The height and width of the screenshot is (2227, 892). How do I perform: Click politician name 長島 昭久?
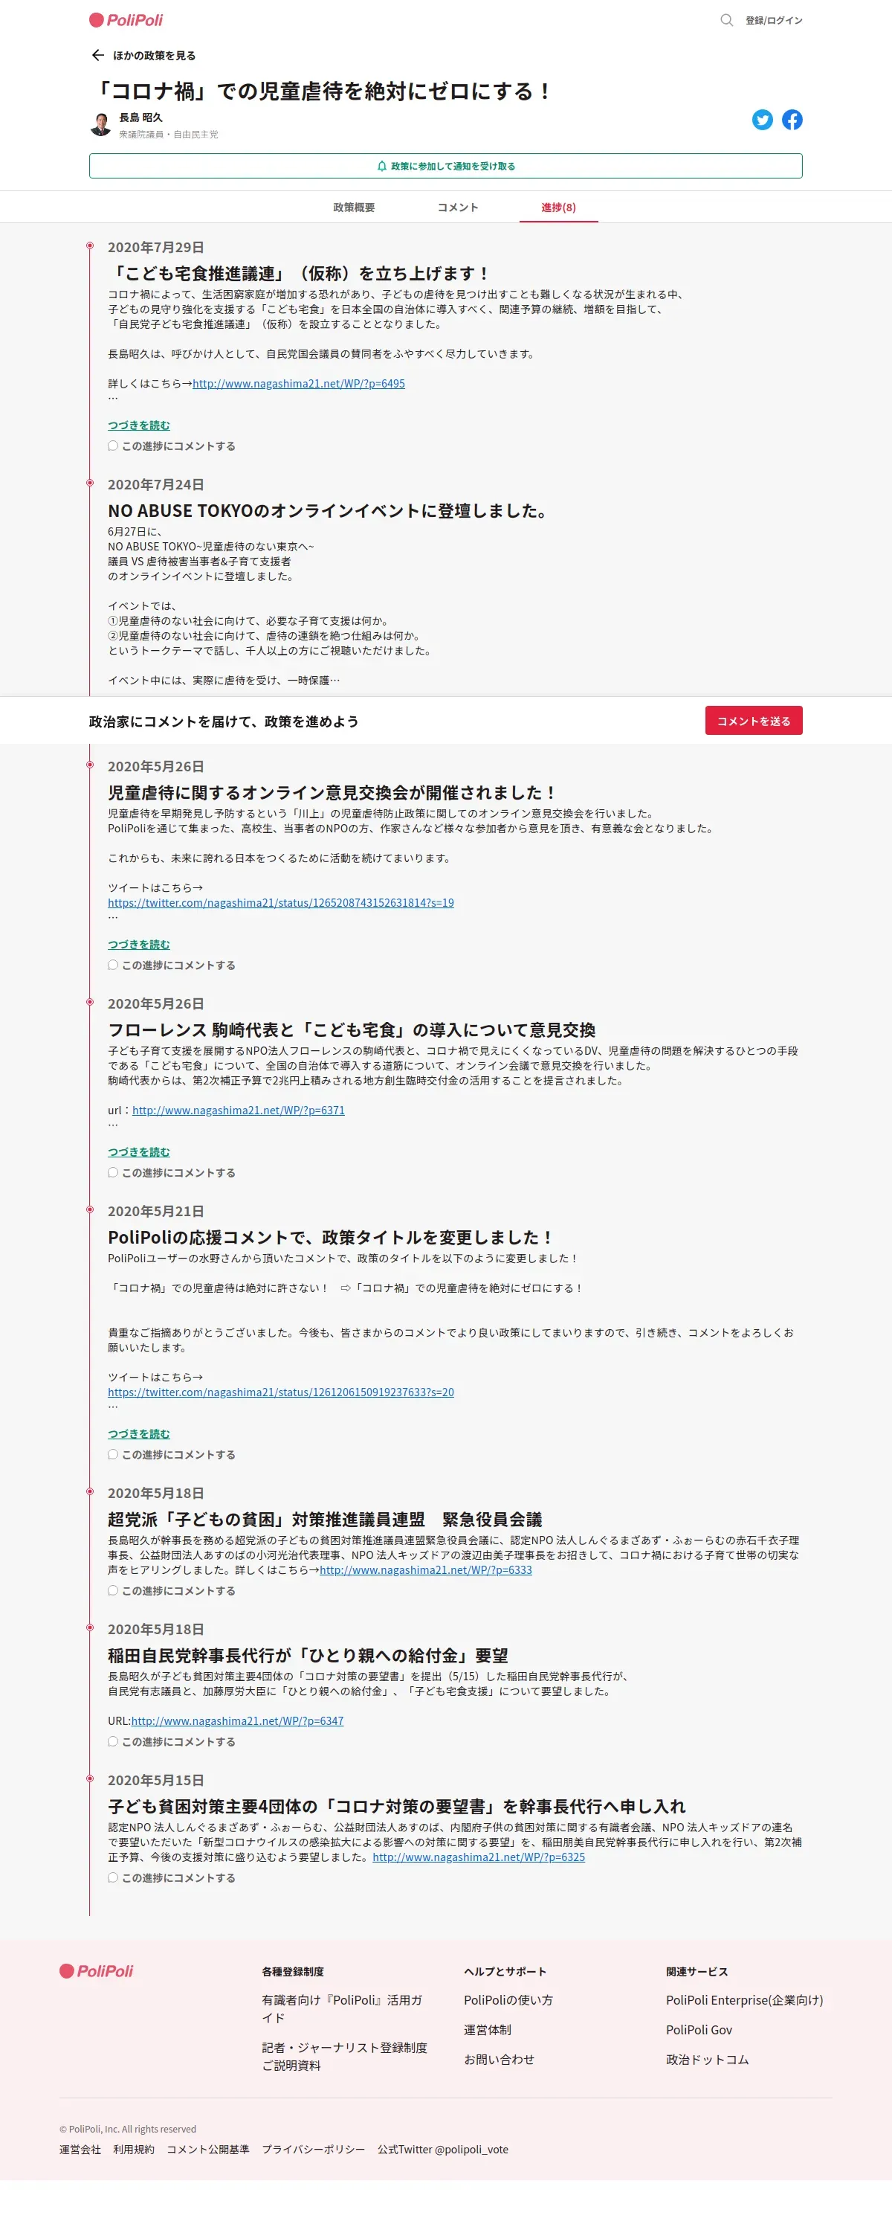[x=140, y=118]
